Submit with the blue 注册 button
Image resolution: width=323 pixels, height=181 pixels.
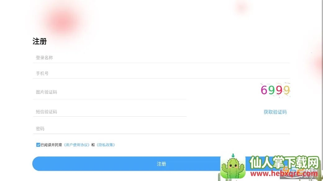click(x=161, y=164)
